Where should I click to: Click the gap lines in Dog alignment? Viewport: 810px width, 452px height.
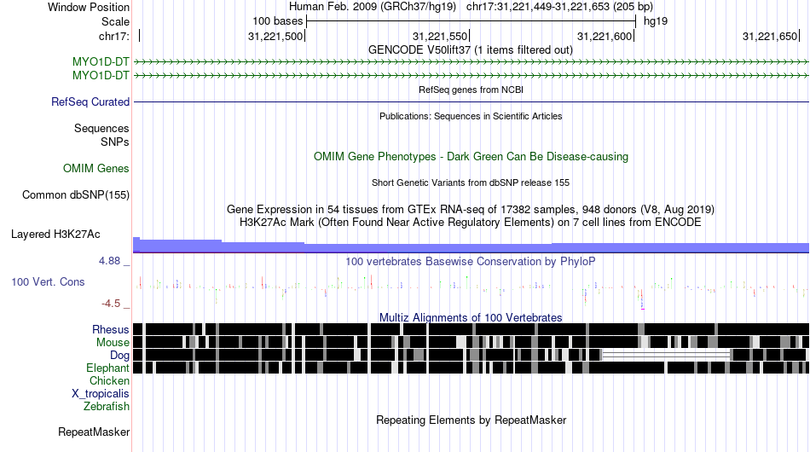click(x=666, y=355)
